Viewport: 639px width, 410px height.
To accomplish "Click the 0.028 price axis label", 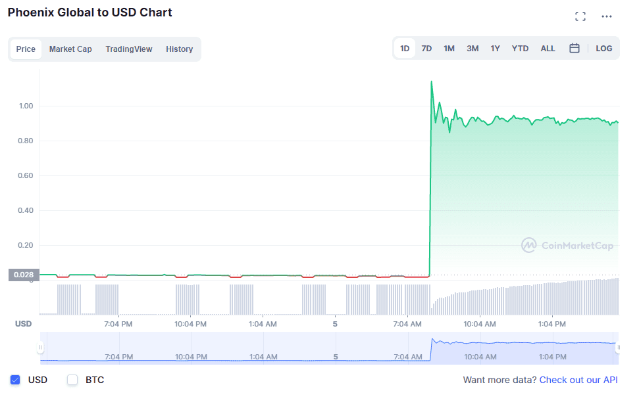I will (24, 275).
